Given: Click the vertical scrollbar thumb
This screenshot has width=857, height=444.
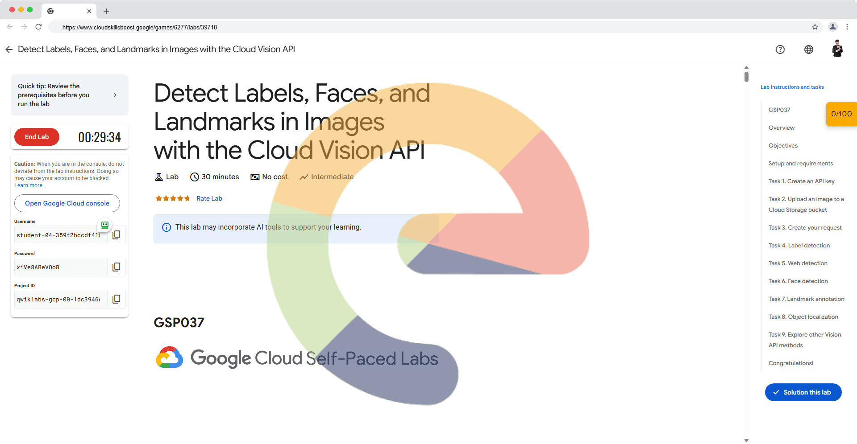Looking at the screenshot, I should [746, 76].
